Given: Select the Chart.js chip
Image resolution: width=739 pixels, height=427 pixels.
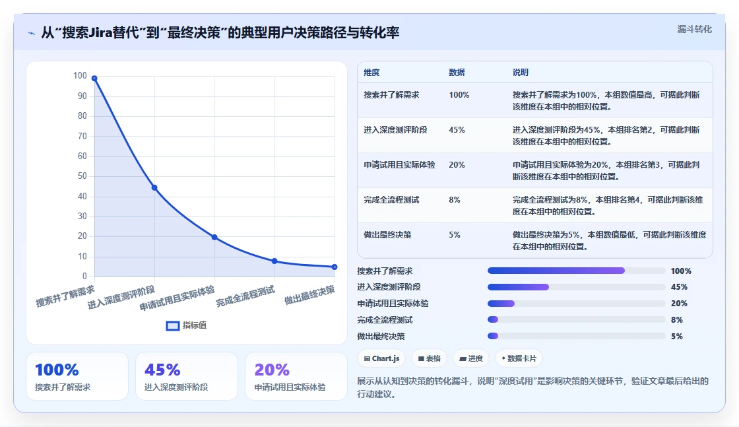Looking at the screenshot, I should [x=381, y=358].
